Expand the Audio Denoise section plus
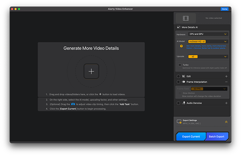Image resolution: width=241 pixels, height=156 pixels. 226,103
